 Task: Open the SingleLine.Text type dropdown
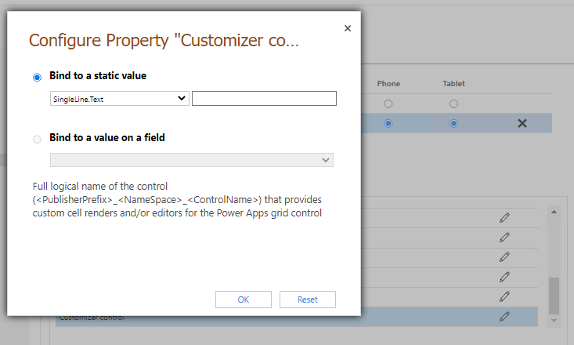(x=119, y=98)
